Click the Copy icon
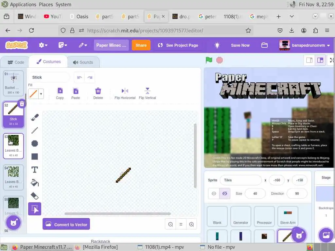 coord(60,93)
